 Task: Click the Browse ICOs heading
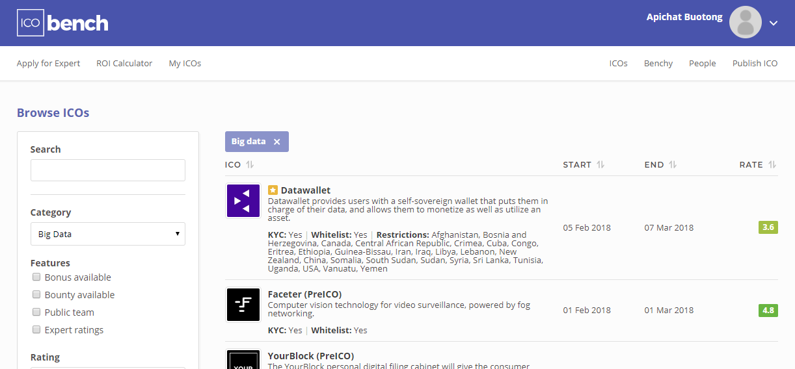53,113
